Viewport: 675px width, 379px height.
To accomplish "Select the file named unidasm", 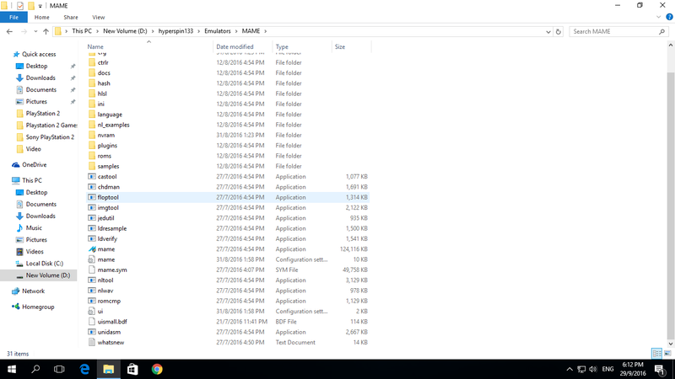I will click(109, 332).
